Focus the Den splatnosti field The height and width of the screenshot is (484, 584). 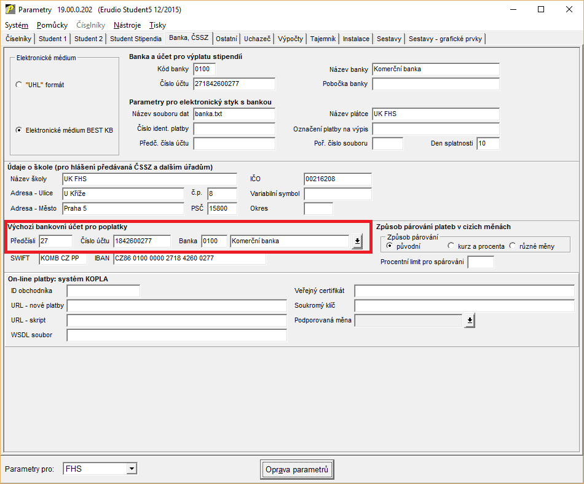point(487,144)
